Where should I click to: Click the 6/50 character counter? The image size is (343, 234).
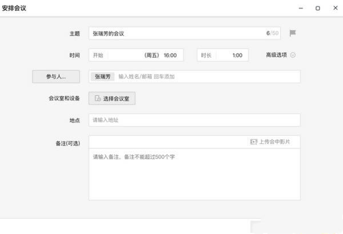click(x=272, y=33)
